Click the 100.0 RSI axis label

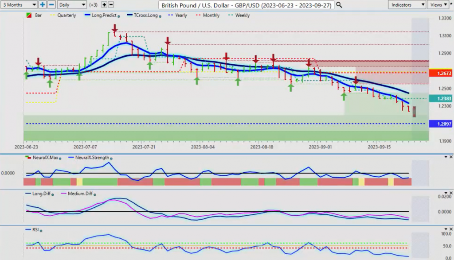tap(446, 234)
